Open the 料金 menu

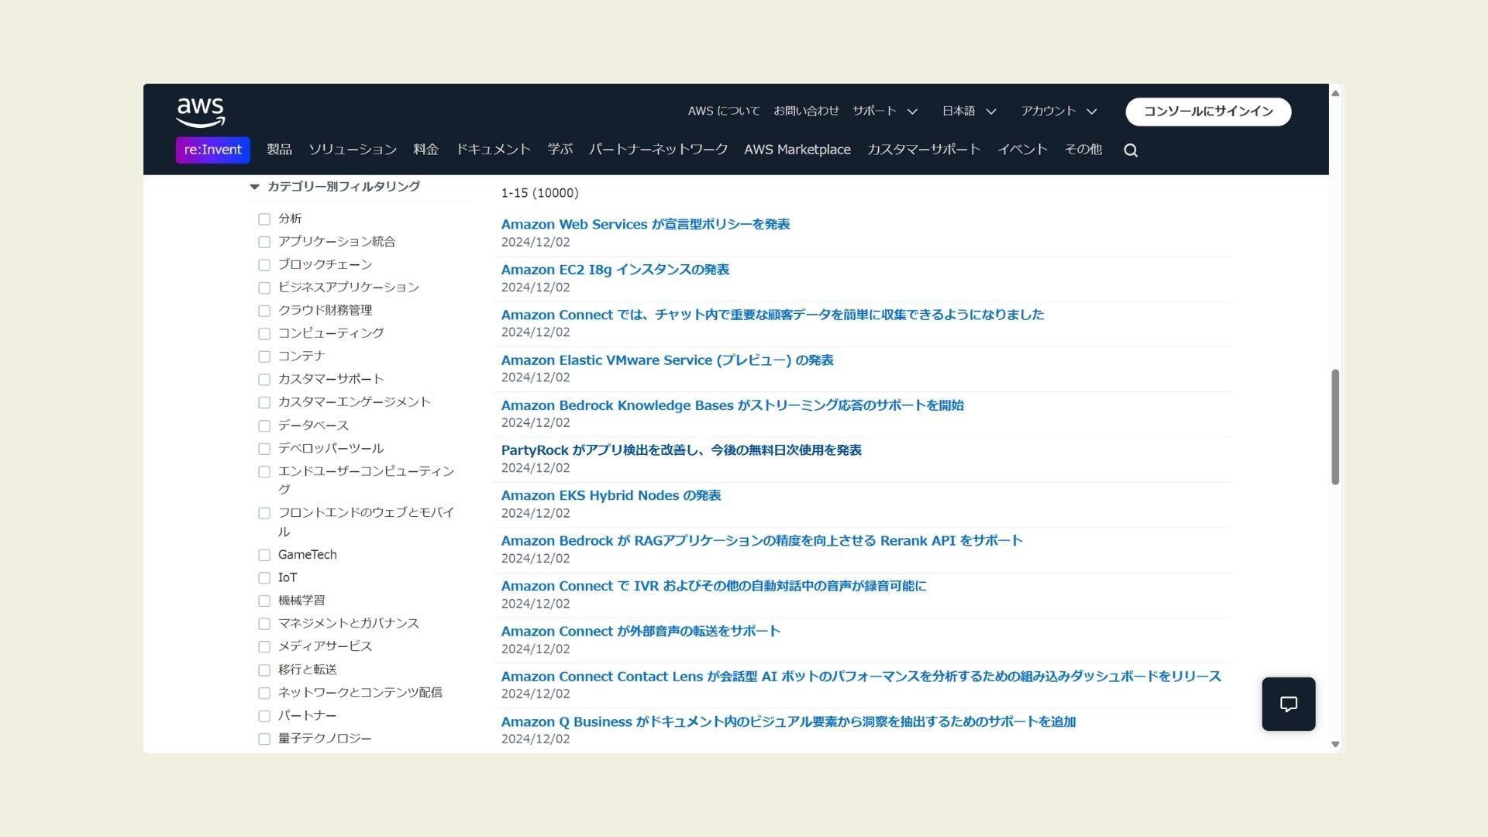point(426,150)
